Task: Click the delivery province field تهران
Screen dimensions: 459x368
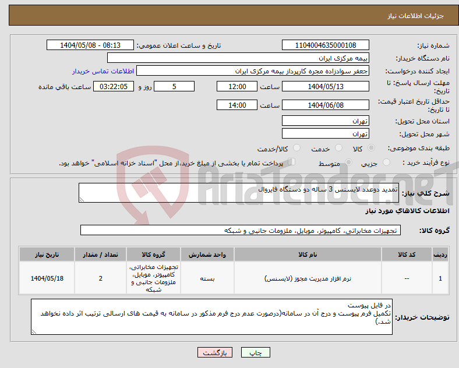Action: (x=325, y=121)
